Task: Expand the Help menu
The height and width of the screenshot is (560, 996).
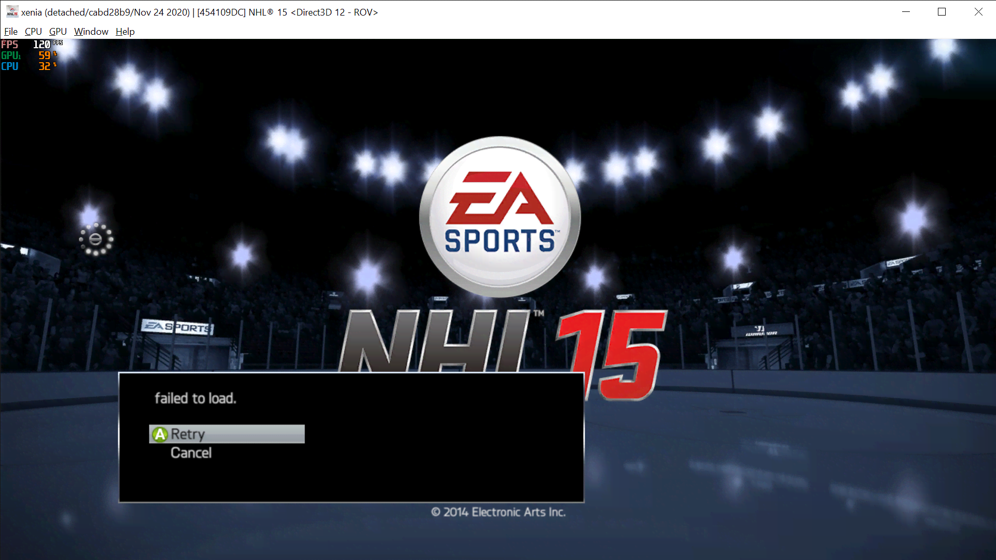Action: (125, 31)
